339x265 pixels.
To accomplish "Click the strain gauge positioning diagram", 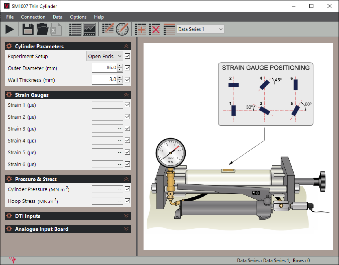I will coord(266,94).
